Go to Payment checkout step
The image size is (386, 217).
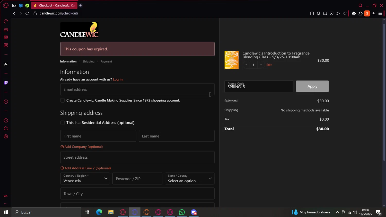click(x=106, y=61)
